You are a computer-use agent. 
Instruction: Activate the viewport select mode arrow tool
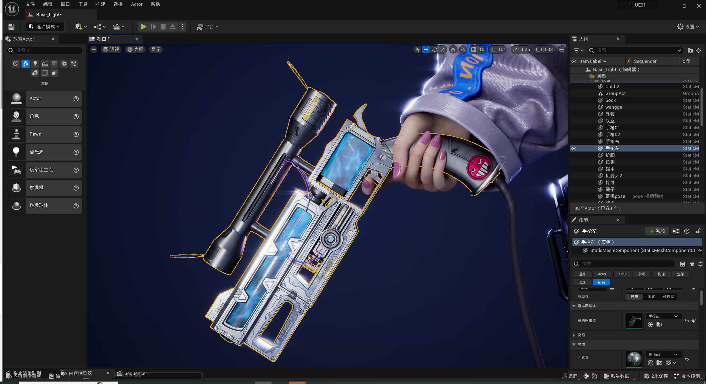(417, 50)
